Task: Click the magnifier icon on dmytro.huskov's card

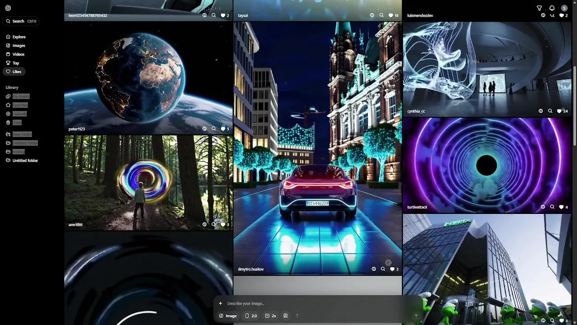Action: pyautogui.click(x=383, y=269)
